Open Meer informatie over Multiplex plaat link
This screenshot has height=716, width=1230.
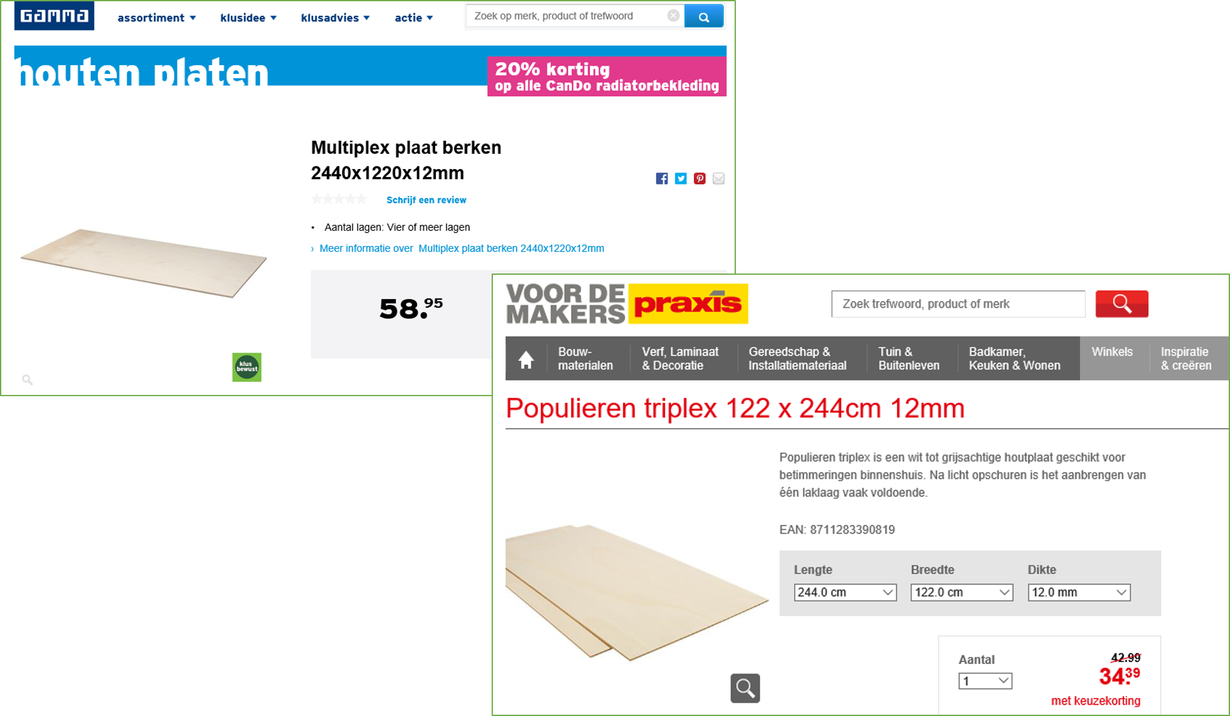click(462, 248)
